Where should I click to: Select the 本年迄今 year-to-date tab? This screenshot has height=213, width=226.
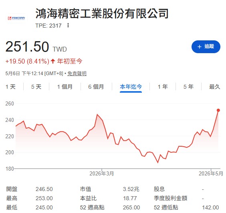131,87
